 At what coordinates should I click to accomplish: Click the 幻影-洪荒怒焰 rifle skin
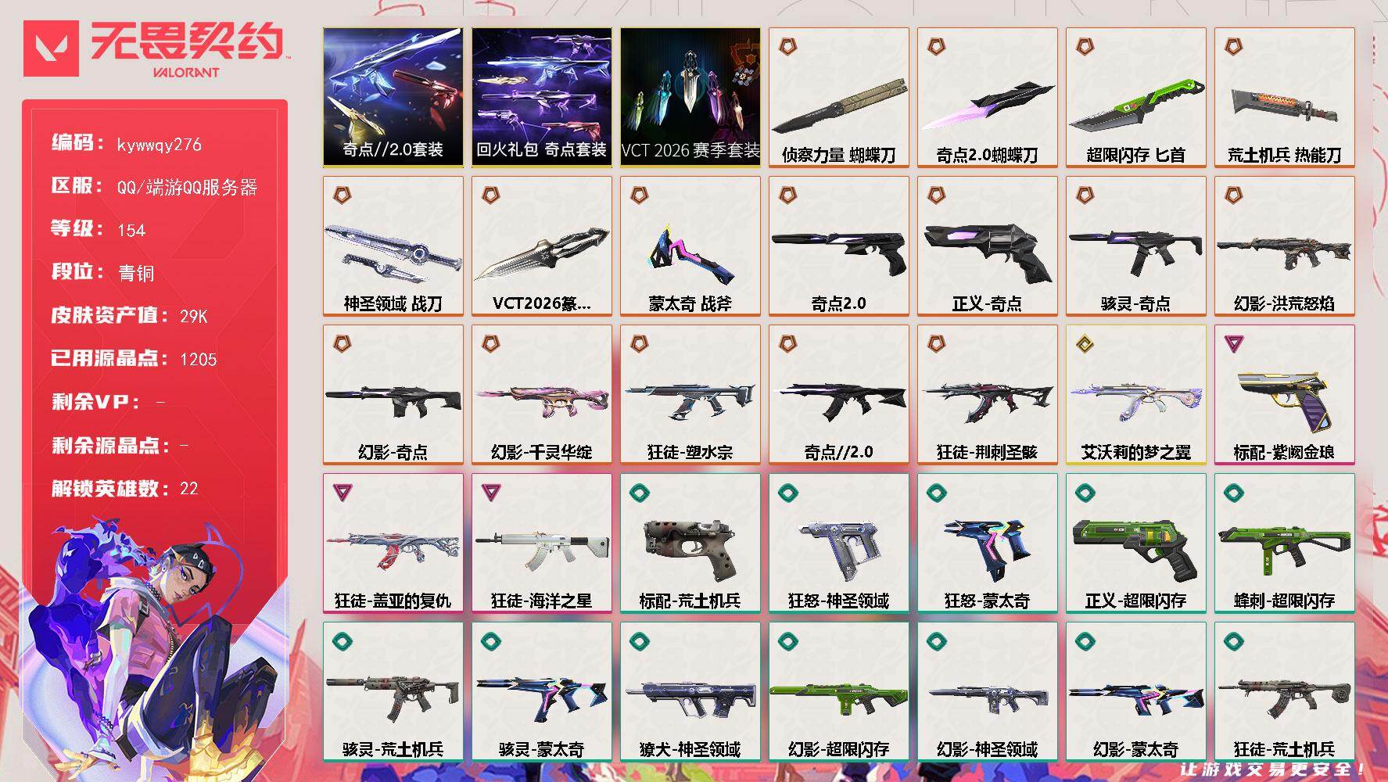coord(1284,246)
